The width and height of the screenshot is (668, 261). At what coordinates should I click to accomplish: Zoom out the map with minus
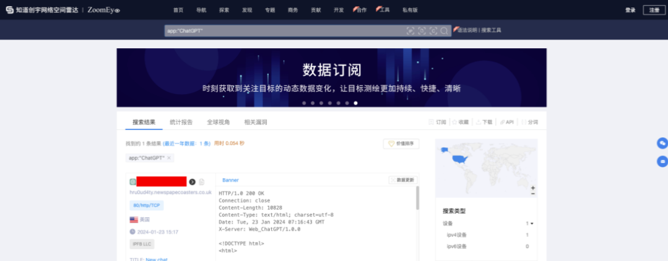point(533,194)
